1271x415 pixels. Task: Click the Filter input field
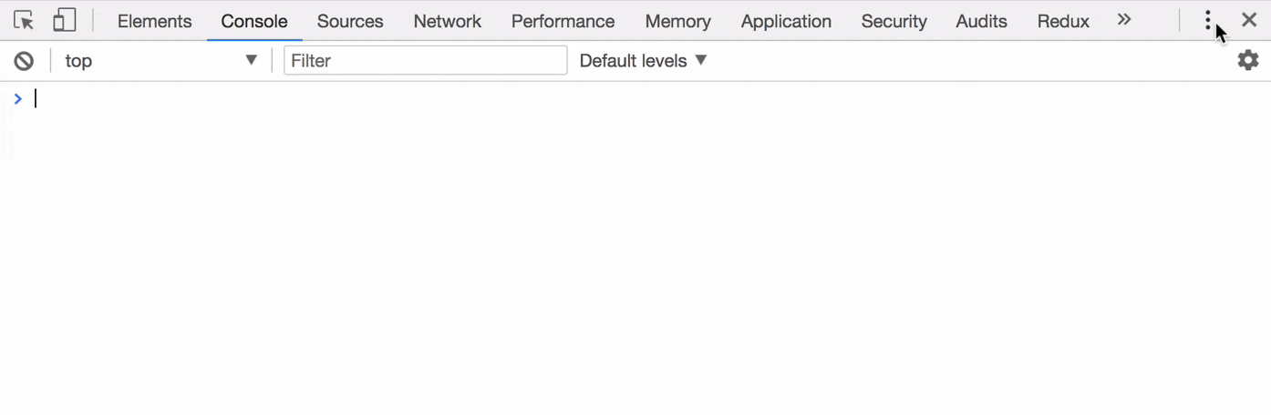(425, 61)
